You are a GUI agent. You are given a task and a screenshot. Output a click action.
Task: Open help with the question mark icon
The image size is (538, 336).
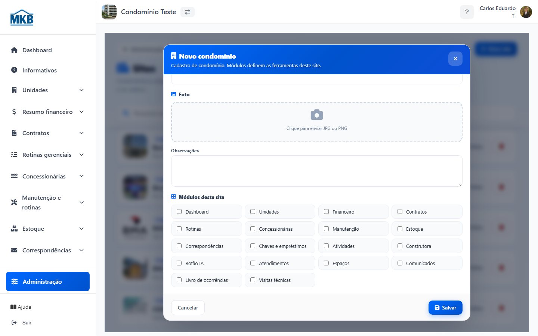click(x=467, y=12)
